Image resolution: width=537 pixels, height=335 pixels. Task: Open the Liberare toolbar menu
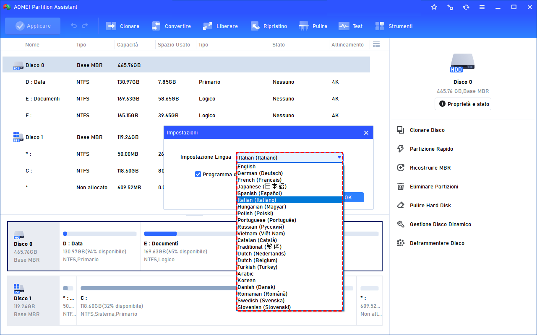[x=220, y=26]
